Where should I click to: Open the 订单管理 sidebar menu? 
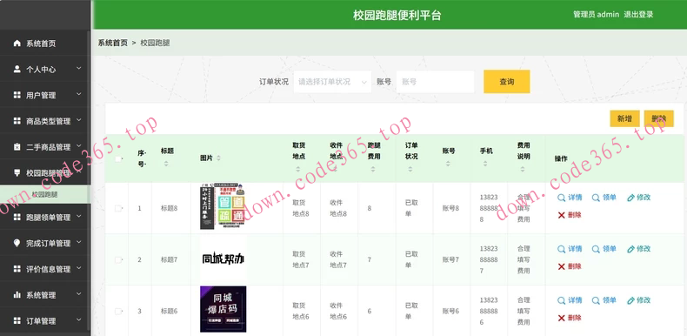click(44, 320)
